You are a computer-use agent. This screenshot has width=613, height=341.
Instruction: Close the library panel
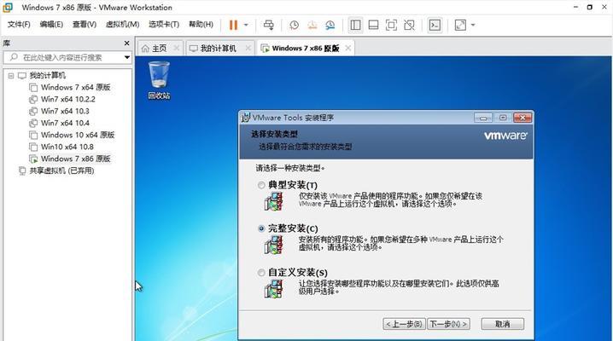tap(126, 43)
